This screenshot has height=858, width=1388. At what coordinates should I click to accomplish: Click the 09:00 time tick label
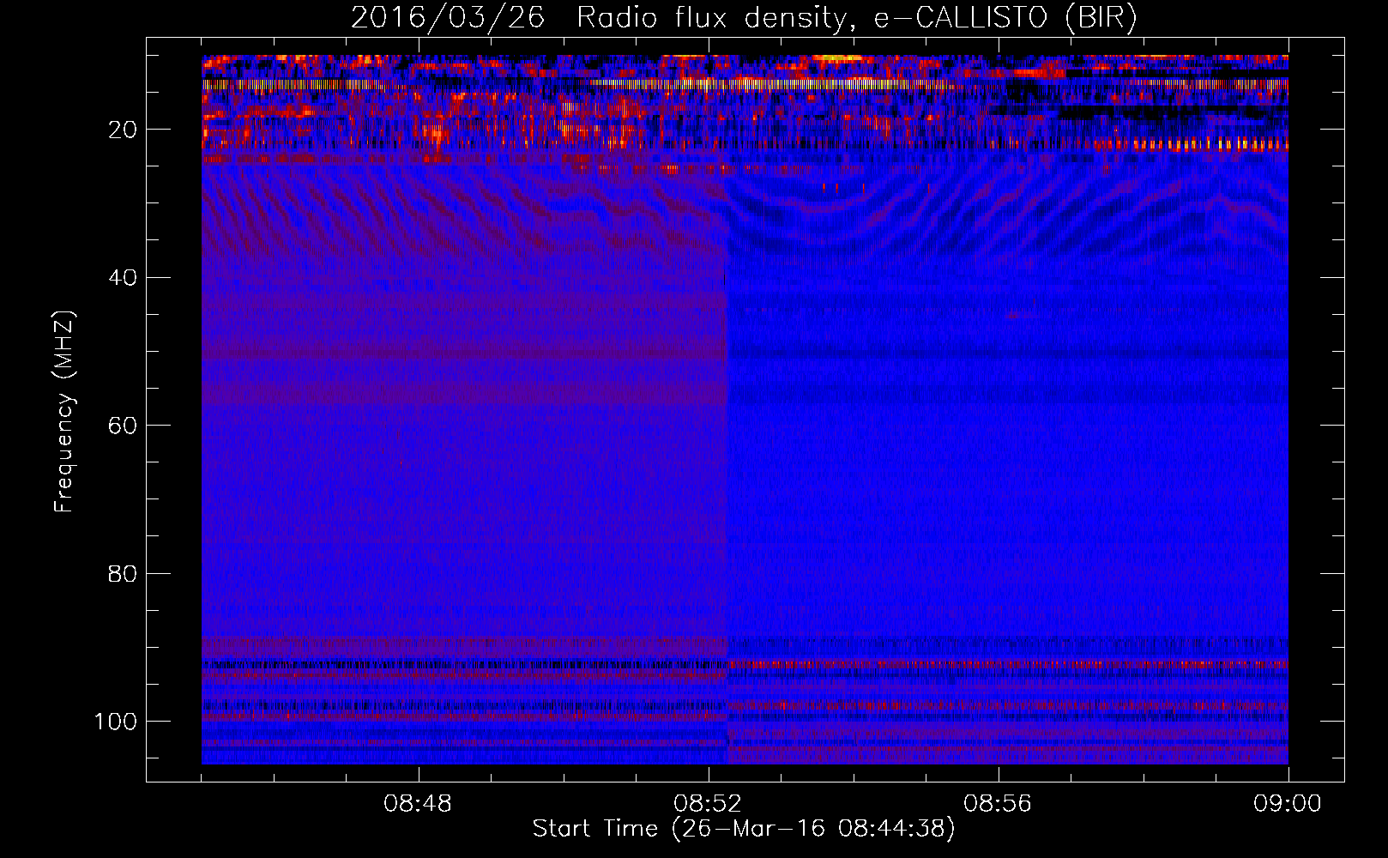1288,804
